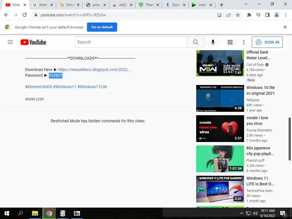Click the forward navigation arrow
The height and width of the screenshot is (219, 292).
tap(15, 15)
